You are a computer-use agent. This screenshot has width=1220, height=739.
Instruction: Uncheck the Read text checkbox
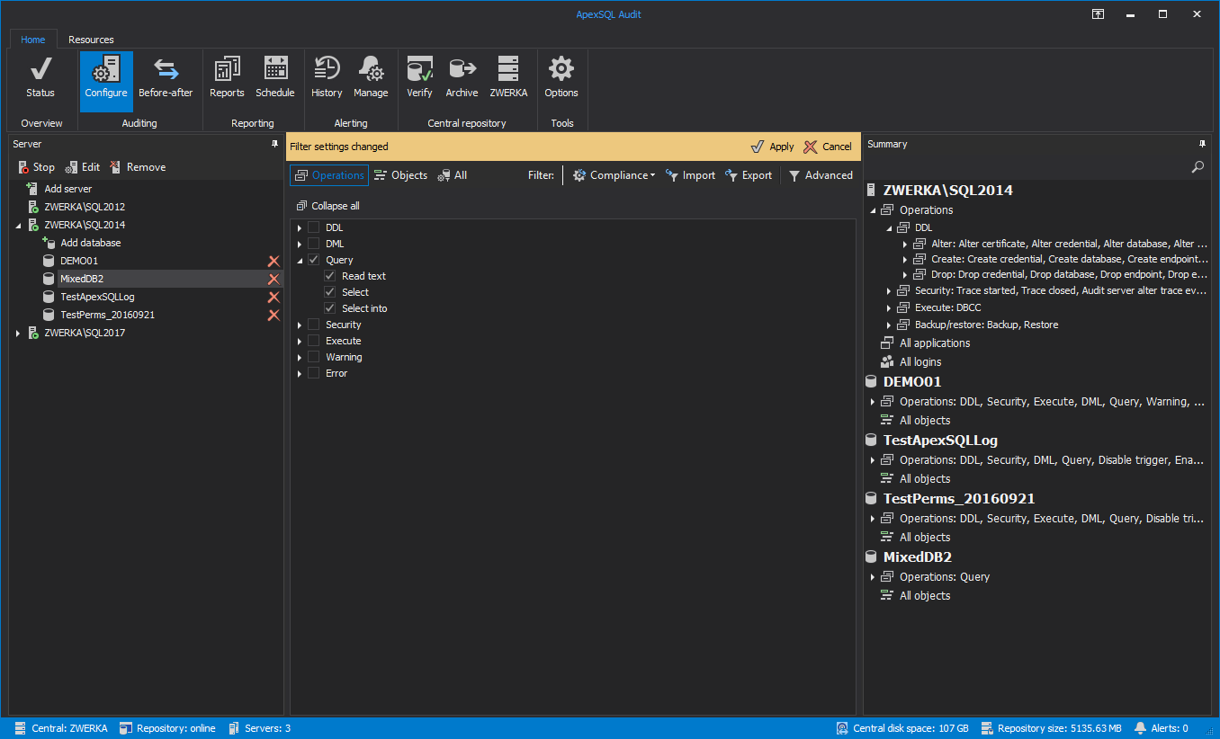point(329,276)
